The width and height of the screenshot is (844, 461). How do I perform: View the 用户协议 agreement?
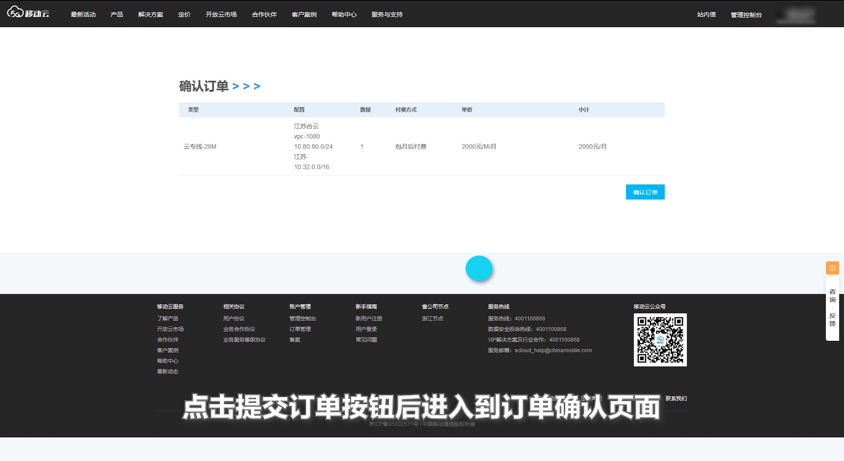click(233, 318)
